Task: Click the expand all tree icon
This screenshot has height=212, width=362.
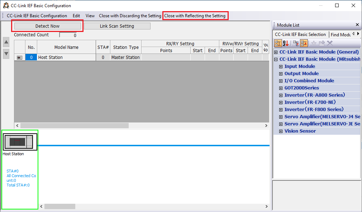Action: pos(296,43)
